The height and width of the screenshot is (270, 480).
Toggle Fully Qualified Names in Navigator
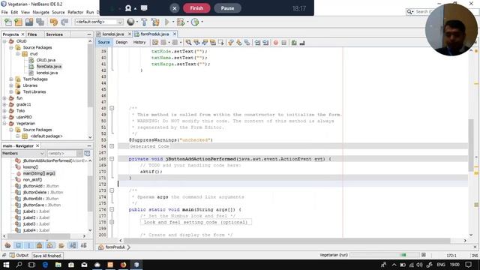pyautogui.click(x=61, y=245)
